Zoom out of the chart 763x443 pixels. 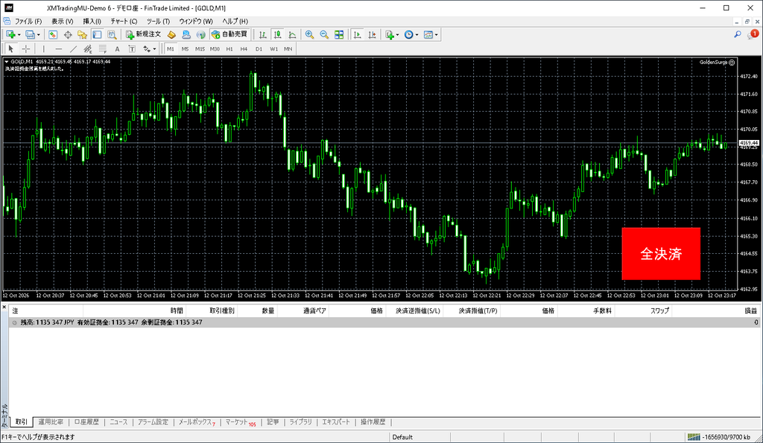[x=324, y=34]
